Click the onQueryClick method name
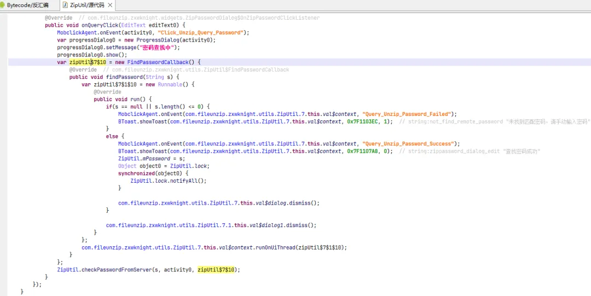 (x=100, y=25)
